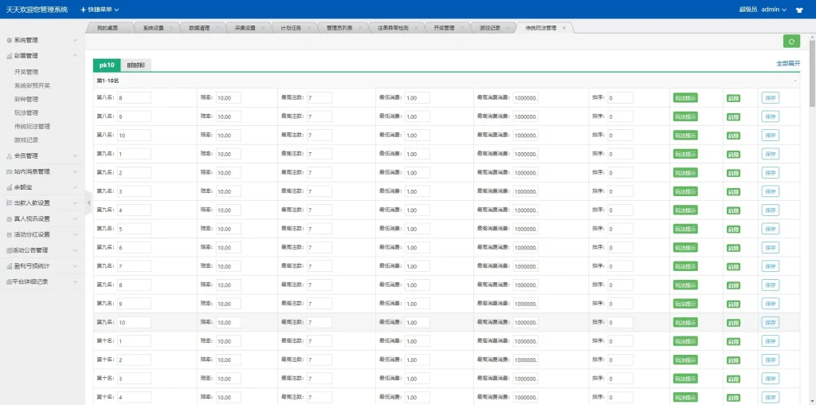Image resolution: width=816 pixels, height=405 pixels.
Task: Toggle the 启用 status on the first row
Action: tap(733, 98)
